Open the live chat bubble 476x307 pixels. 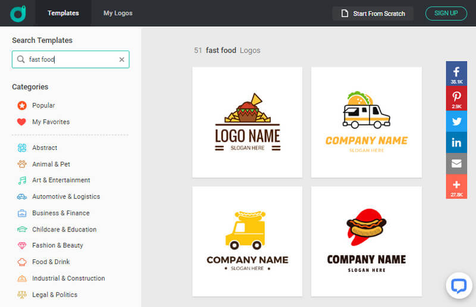[459, 286]
